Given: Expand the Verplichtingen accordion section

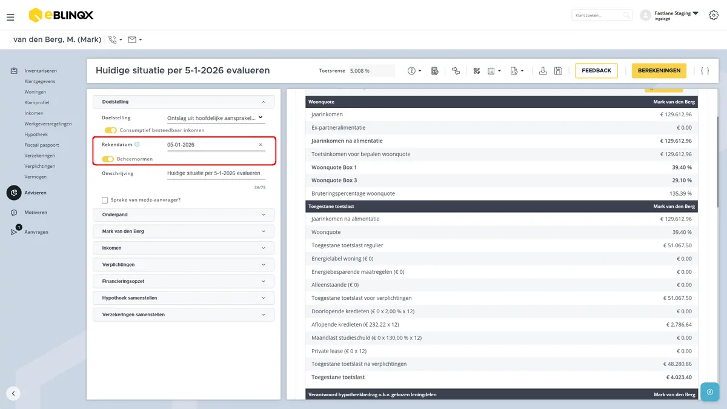Looking at the screenshot, I should [x=184, y=265].
